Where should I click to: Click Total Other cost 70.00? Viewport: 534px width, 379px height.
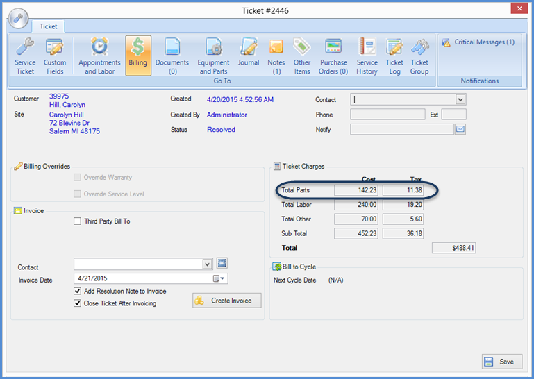pyautogui.click(x=356, y=219)
